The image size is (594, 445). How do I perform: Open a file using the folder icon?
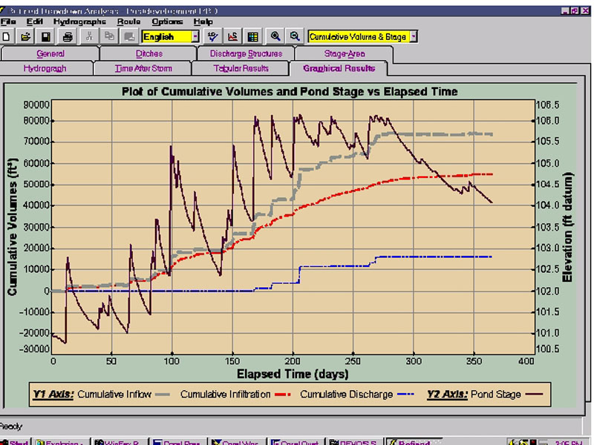tap(26, 36)
